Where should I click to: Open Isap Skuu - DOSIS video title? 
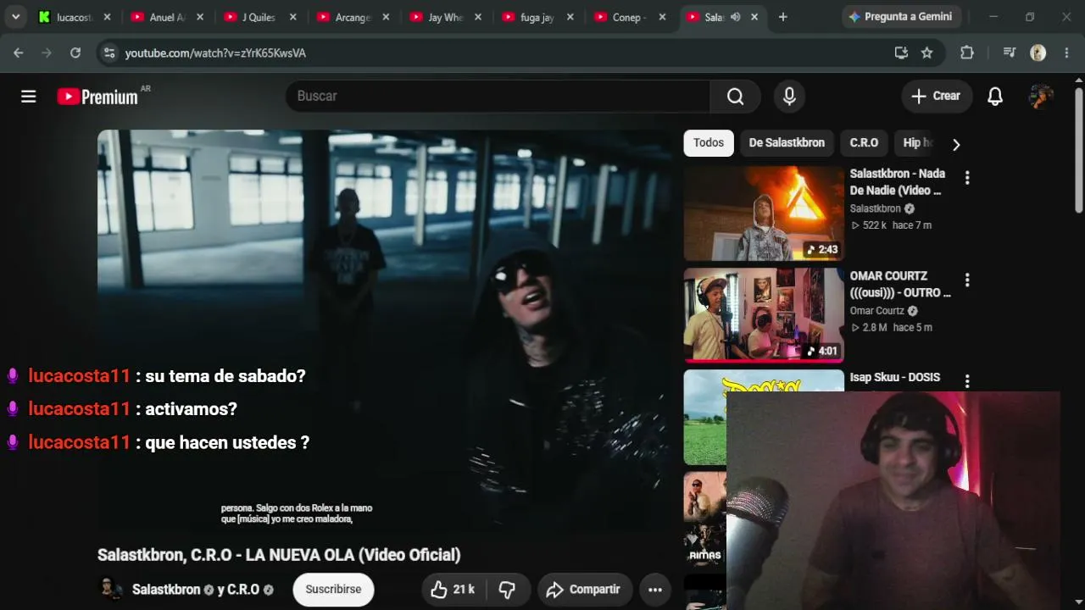tap(895, 378)
